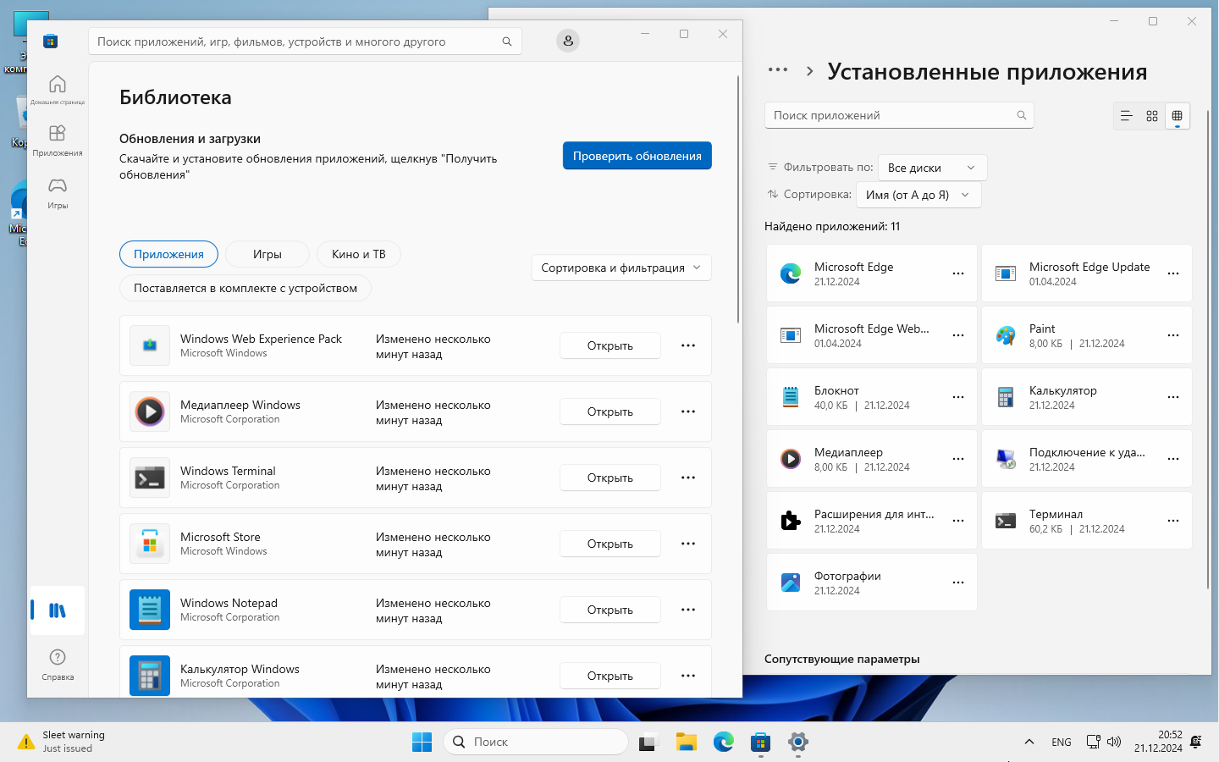1219x762 pixels.
Task: Click the Windows Notepad app icon
Action: [150, 610]
